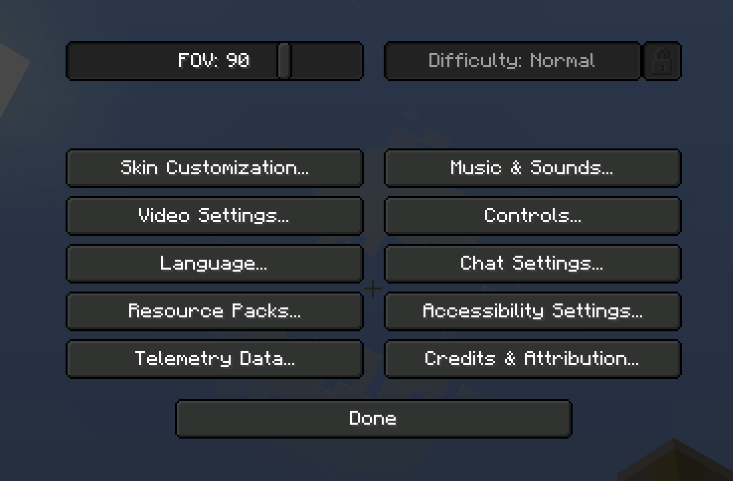The image size is (733, 481).
Task: Click the crosshair at the screen center
Action: (372, 288)
